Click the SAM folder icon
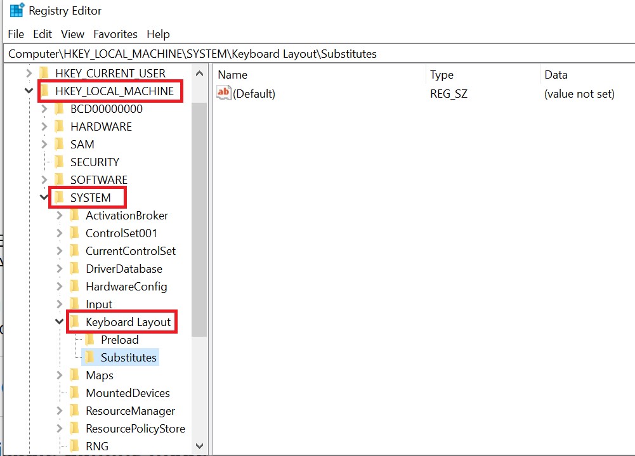Viewport: 635px width, 456px height. [x=59, y=144]
